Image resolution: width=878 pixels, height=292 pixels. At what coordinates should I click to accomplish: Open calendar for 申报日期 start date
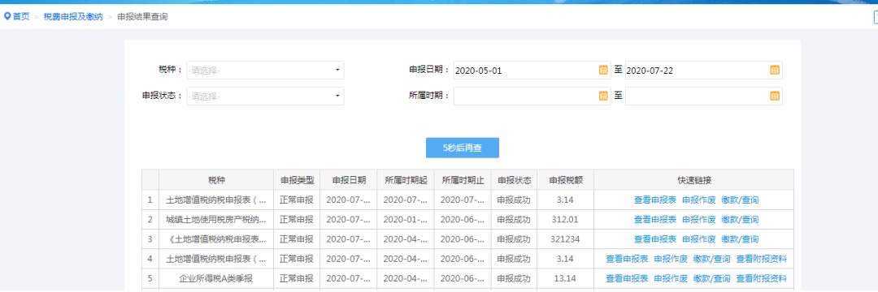pos(603,71)
